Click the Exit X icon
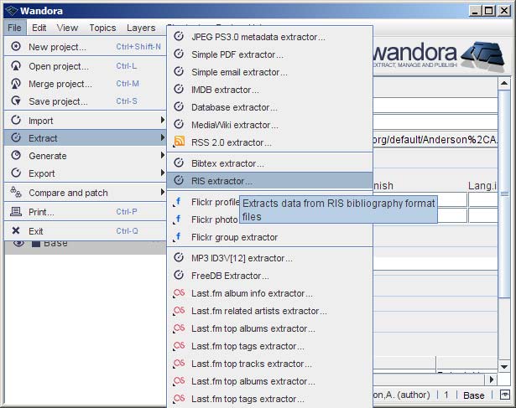 (x=16, y=231)
